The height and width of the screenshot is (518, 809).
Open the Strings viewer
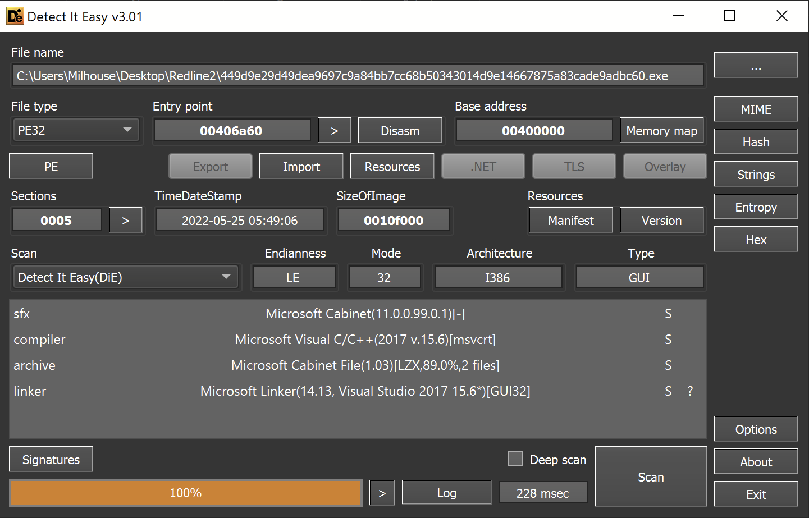point(755,174)
